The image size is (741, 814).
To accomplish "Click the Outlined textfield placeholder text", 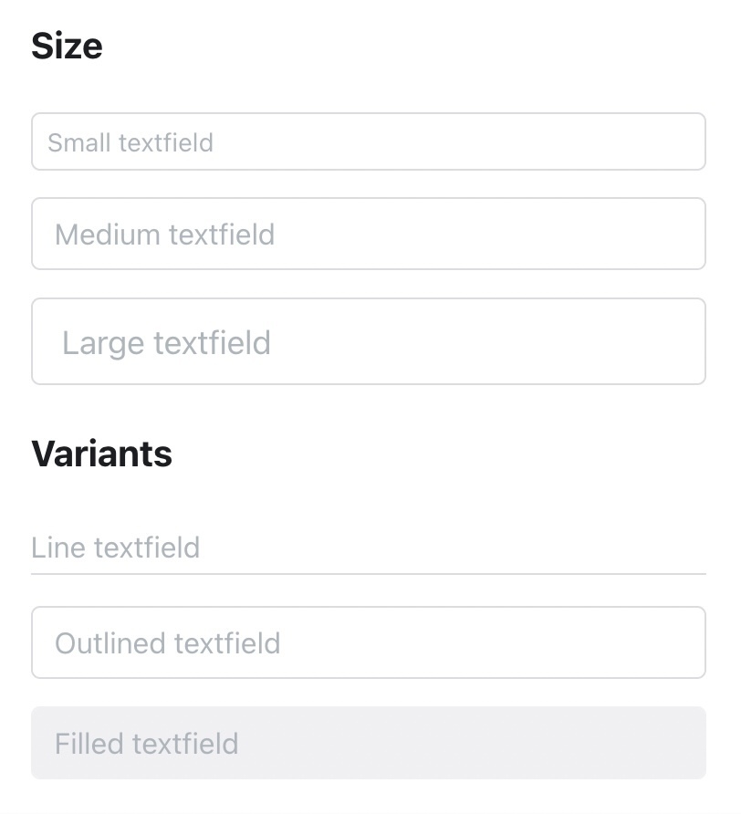I will click(x=169, y=642).
